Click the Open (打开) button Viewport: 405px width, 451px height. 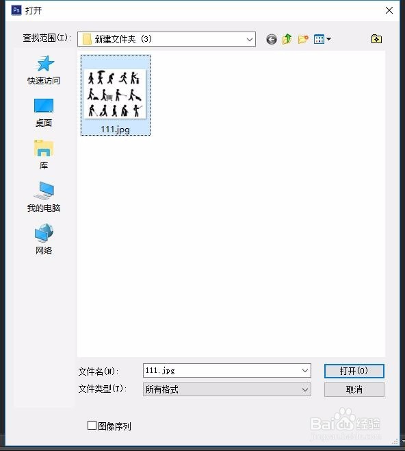tap(354, 371)
